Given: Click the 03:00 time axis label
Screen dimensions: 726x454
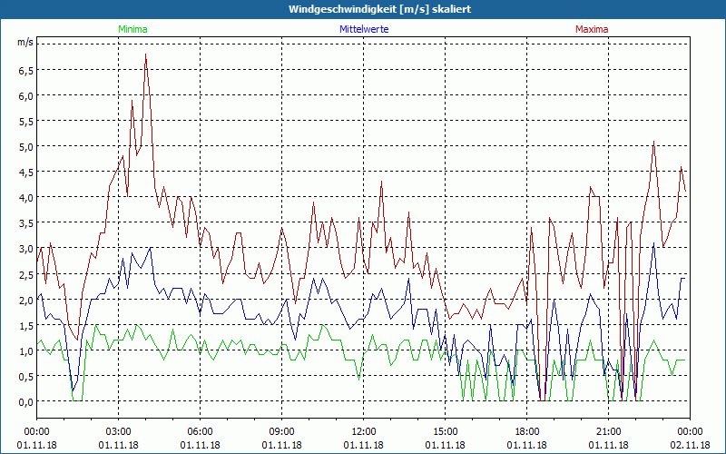Looking at the screenshot, I should click(119, 432).
